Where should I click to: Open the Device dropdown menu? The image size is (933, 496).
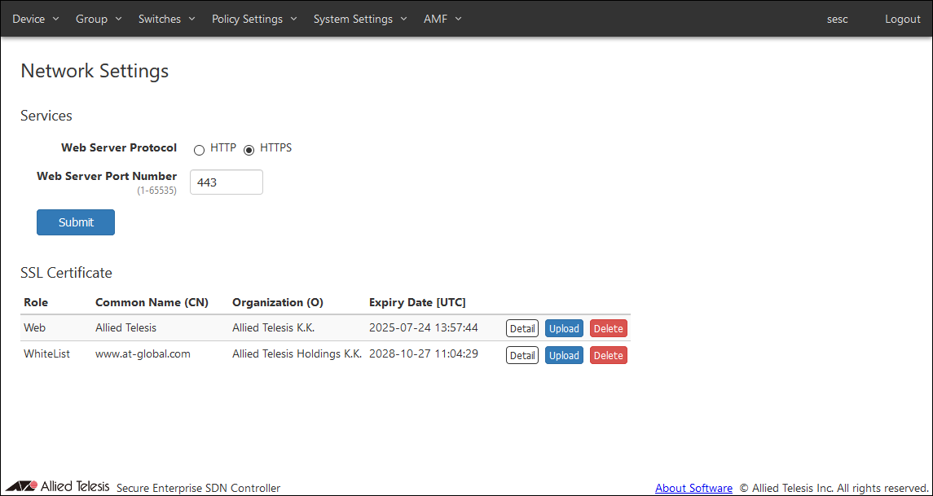36,19
